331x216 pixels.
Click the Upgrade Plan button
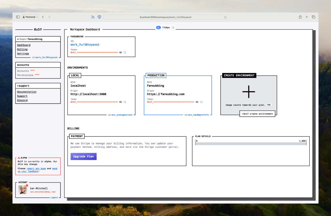click(83, 157)
